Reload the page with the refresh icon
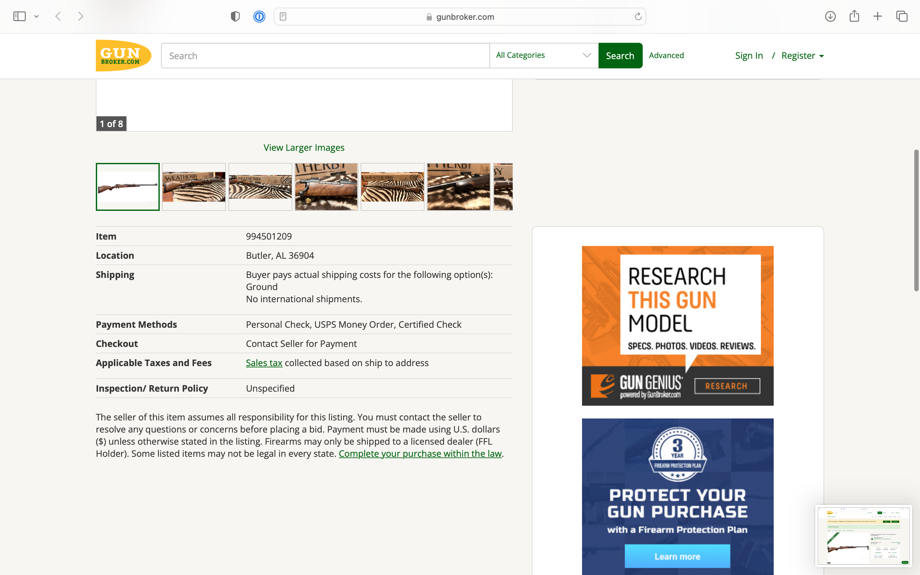 point(638,16)
